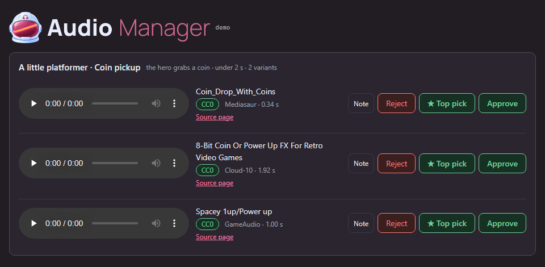Open more options for Spacey 1up player

174,223
